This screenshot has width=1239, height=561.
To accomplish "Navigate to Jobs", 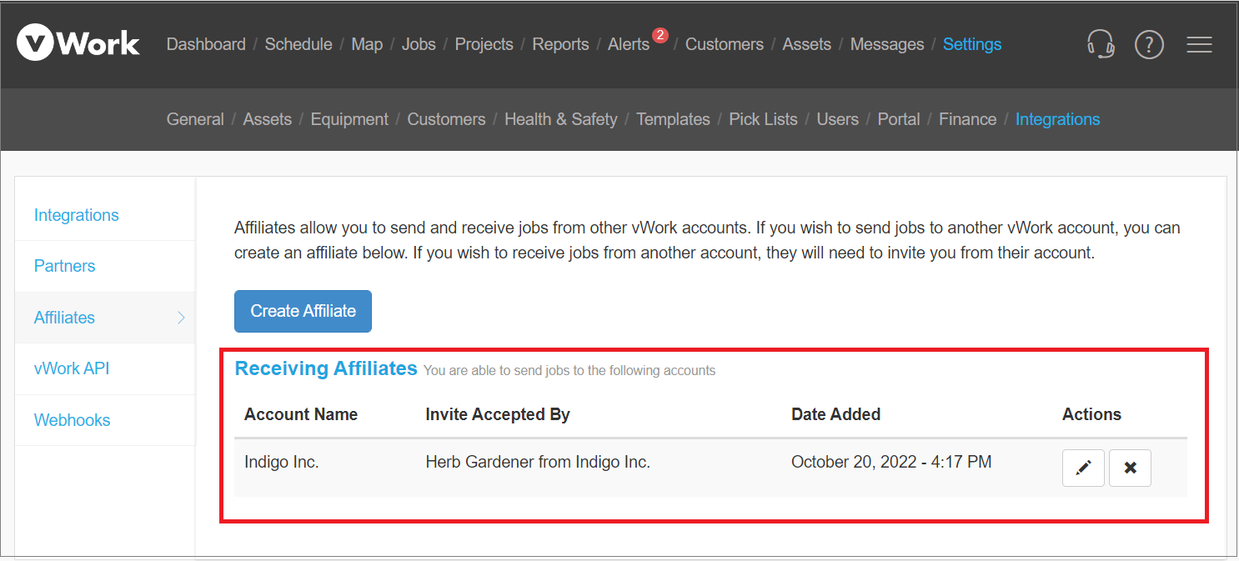I will click(x=419, y=44).
